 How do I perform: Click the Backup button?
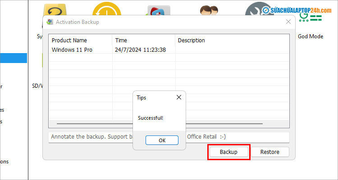pos(228,152)
